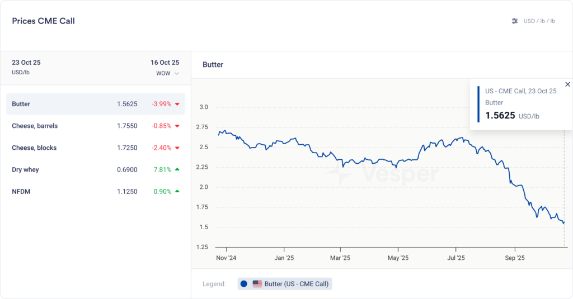The image size is (573, 299).
Task: Click the down arrow for Cheese, barrels
Action: coord(177,126)
